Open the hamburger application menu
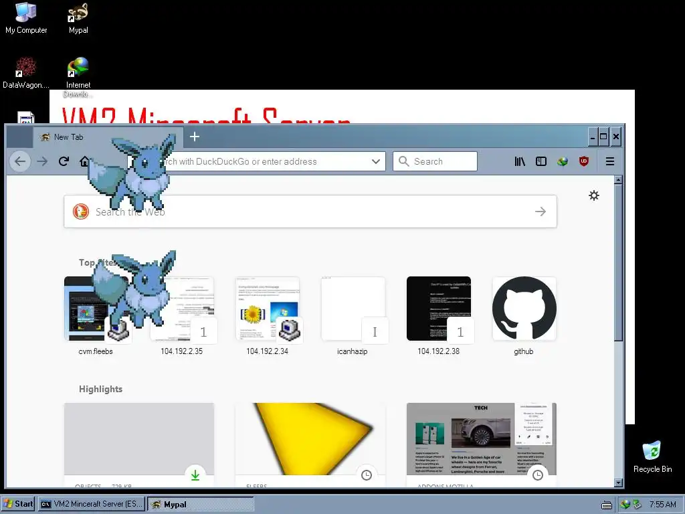The image size is (685, 514). pos(610,161)
